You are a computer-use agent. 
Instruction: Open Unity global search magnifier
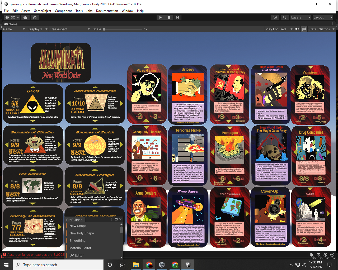coord(284,17)
